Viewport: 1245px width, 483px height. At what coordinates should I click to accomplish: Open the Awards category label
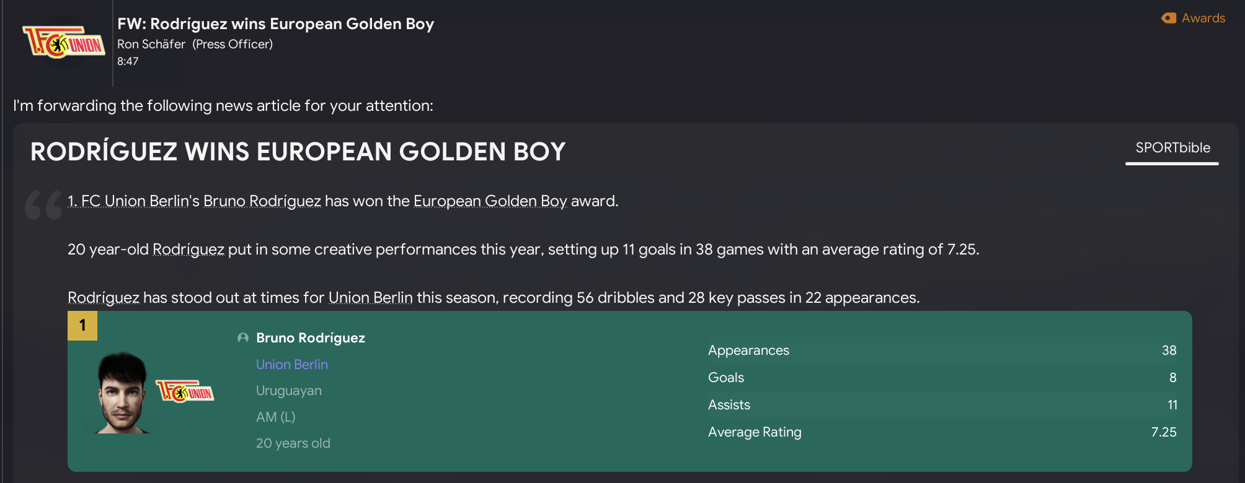click(x=1203, y=18)
